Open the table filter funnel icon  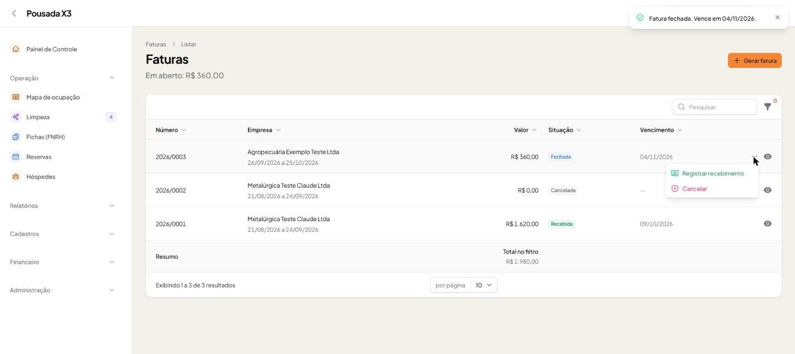[x=768, y=107]
